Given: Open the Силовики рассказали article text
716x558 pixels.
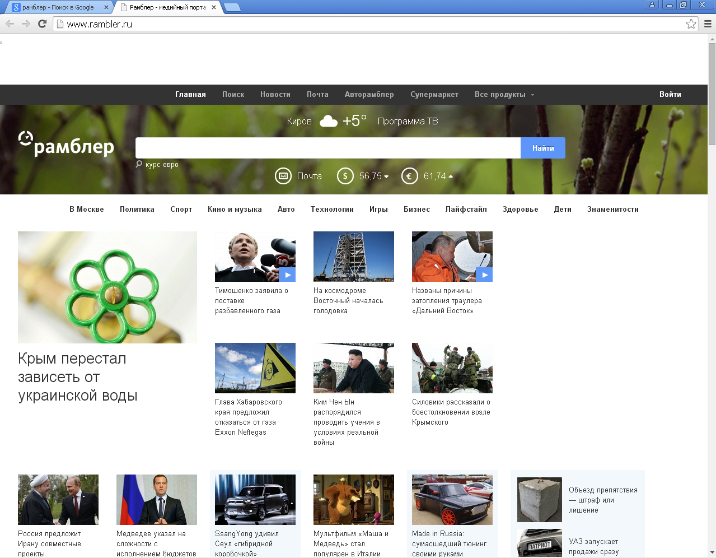Looking at the screenshot, I should (451, 412).
